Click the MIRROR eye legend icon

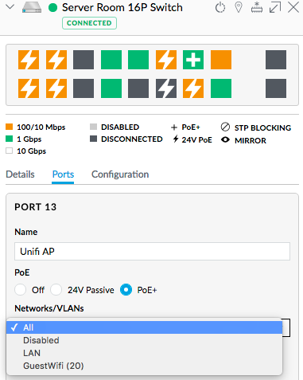tap(225, 139)
